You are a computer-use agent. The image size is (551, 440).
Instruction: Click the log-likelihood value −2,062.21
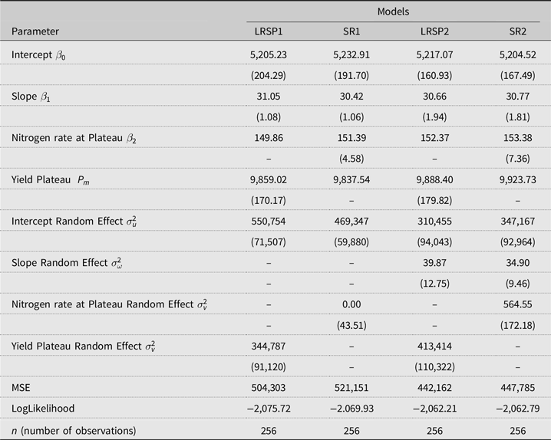click(435, 406)
